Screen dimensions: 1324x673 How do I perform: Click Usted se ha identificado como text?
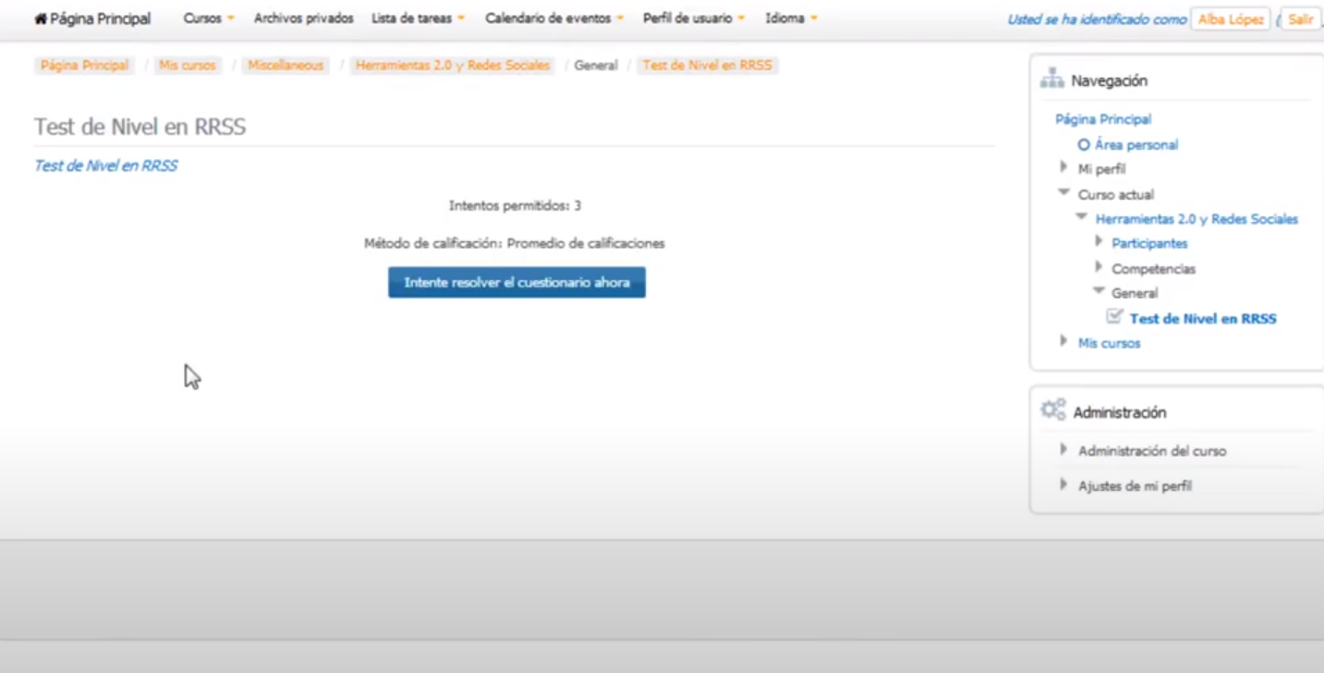click(1097, 19)
